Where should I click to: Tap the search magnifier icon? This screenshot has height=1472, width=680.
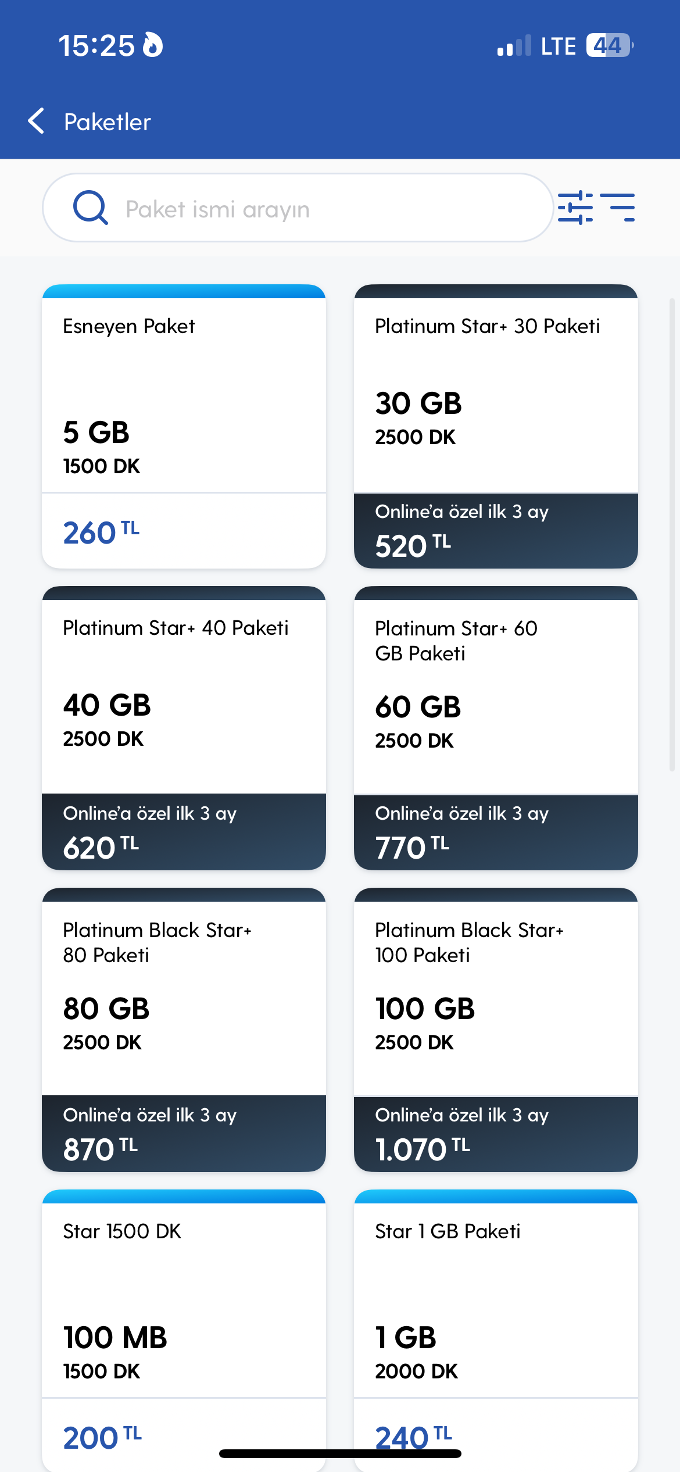pos(91,208)
